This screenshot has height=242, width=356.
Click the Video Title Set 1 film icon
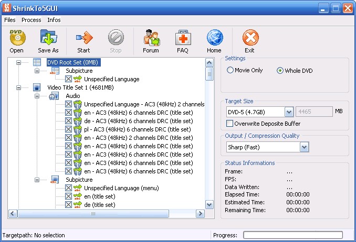(x=37, y=87)
